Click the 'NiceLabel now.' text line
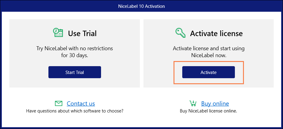This screenshot has width=283, height=129. (209, 55)
